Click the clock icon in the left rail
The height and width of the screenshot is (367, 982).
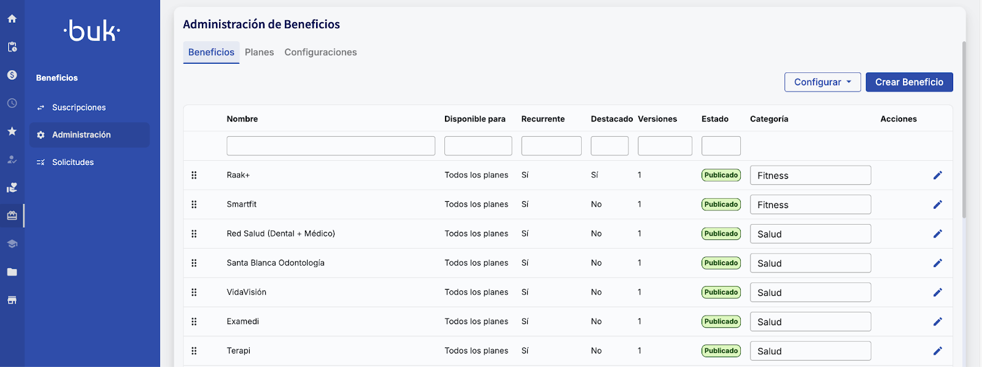pyautogui.click(x=12, y=103)
